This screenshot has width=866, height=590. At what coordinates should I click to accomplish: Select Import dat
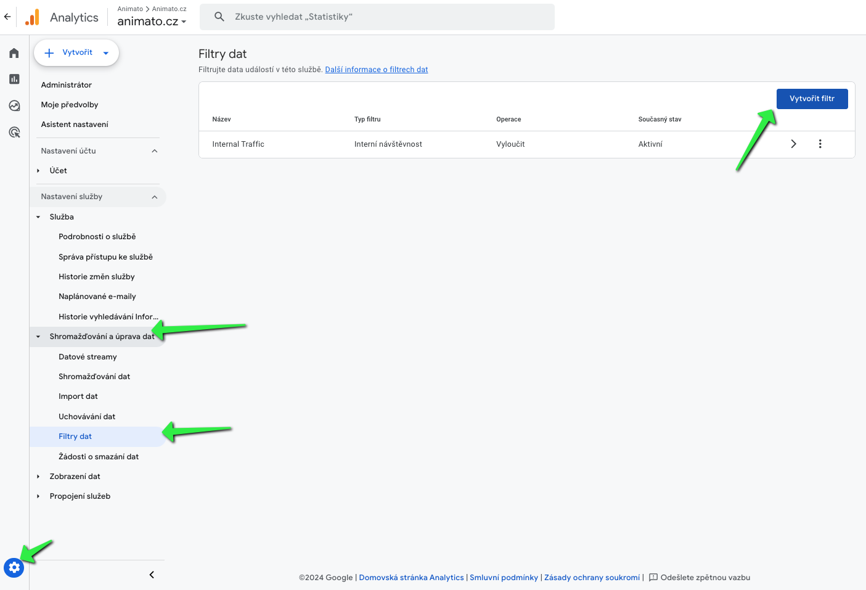pos(78,396)
